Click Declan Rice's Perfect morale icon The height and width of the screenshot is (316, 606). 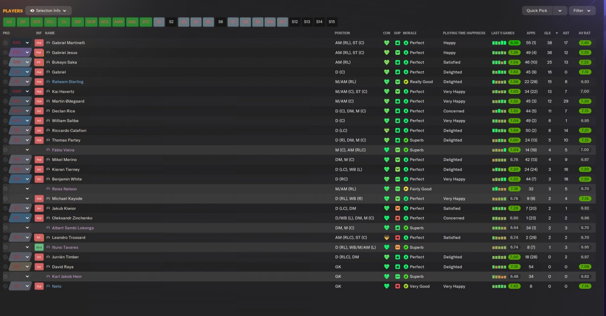coord(406,111)
